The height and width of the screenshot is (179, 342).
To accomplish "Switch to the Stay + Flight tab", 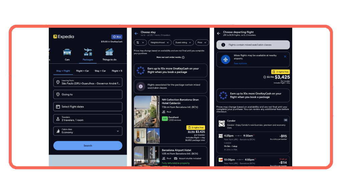I will click(63, 71).
